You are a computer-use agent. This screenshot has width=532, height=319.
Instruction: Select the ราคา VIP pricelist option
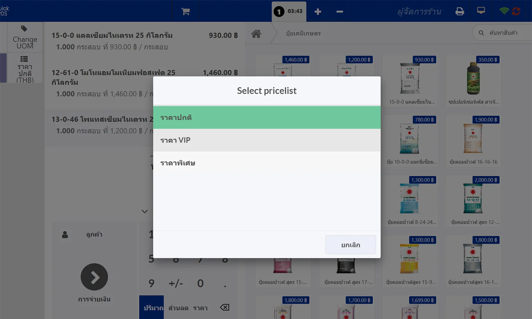pyautogui.click(x=267, y=140)
